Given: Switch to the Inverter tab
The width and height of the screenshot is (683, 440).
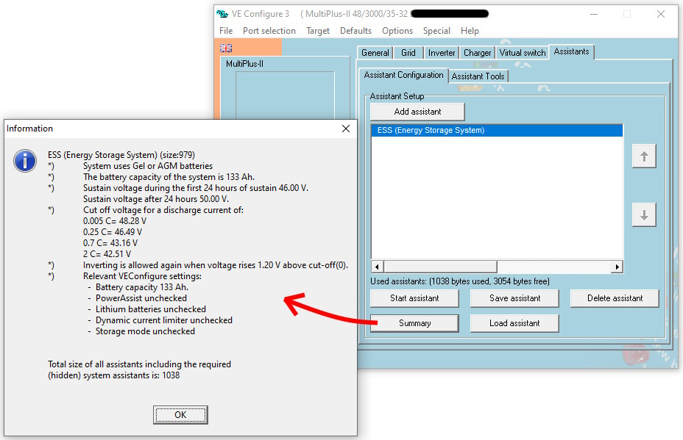Looking at the screenshot, I should [442, 53].
